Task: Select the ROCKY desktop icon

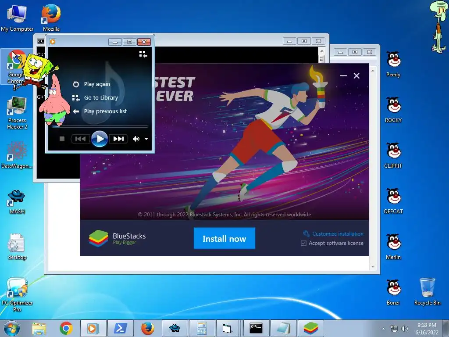Action: (393, 110)
